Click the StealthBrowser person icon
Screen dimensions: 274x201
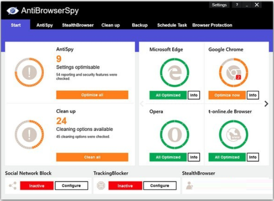pyautogui.click(x=190, y=185)
